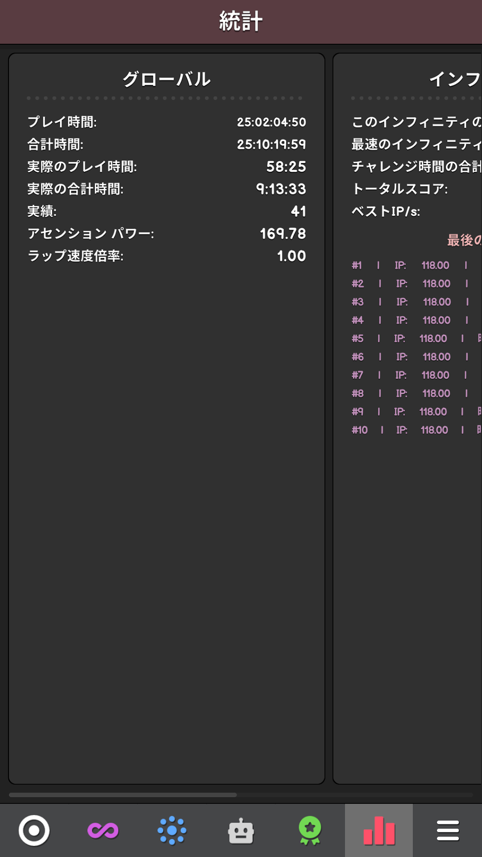Click the 合計時間 row
Viewport: 482px width, 857px height.
[167, 144]
